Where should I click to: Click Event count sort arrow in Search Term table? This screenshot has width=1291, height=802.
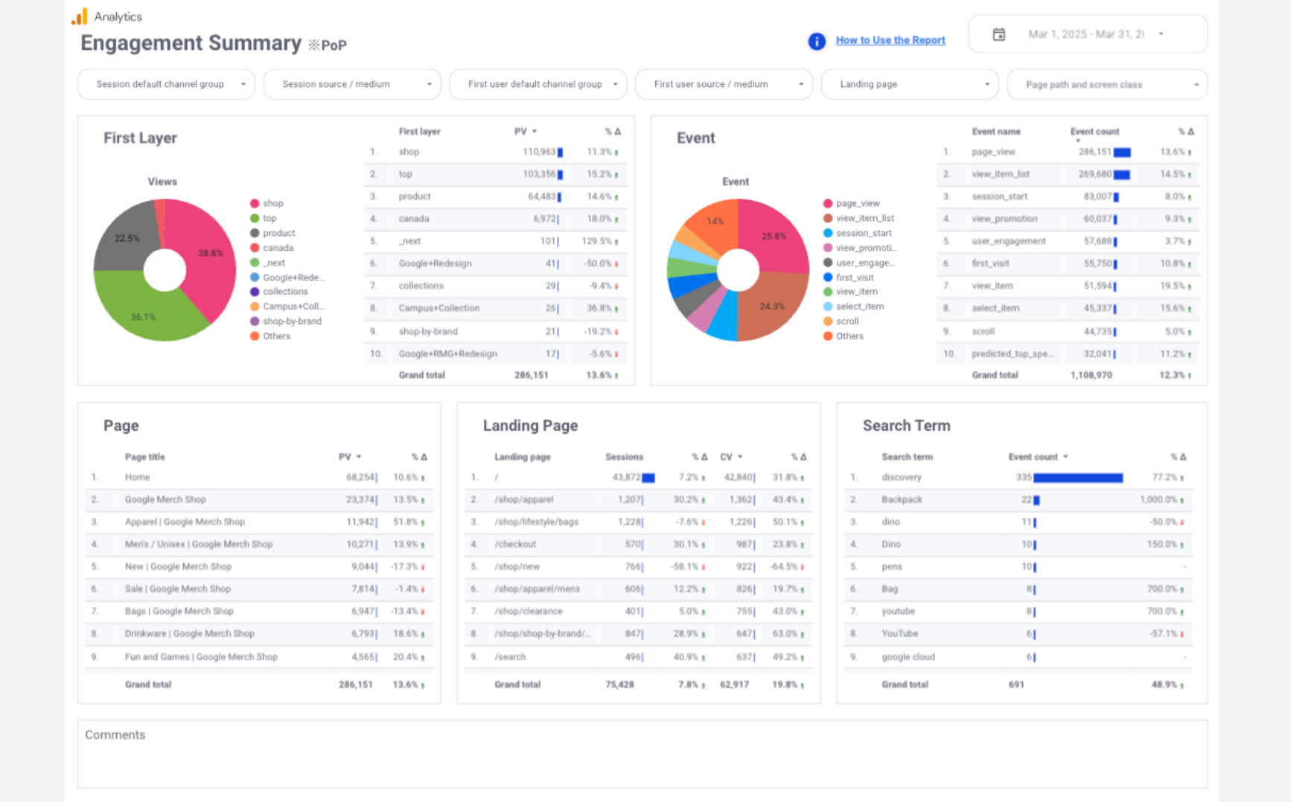(1065, 457)
